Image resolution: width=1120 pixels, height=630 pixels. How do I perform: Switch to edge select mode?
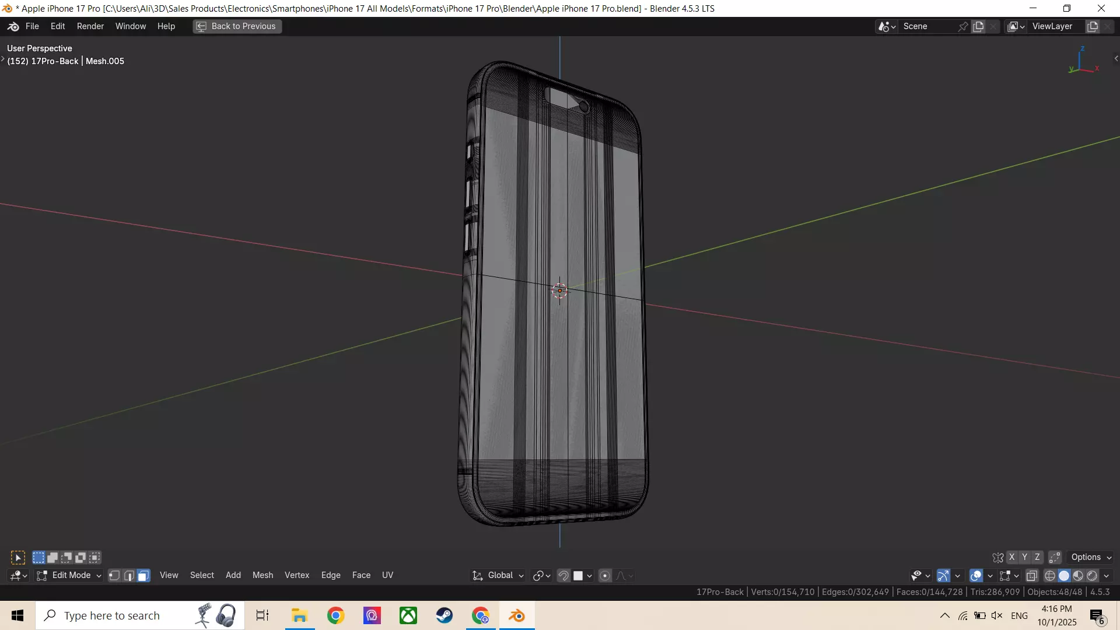pos(129,576)
